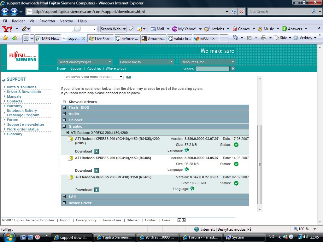
Task: Click the red Stop loading icon
Action: [x=241, y=12]
